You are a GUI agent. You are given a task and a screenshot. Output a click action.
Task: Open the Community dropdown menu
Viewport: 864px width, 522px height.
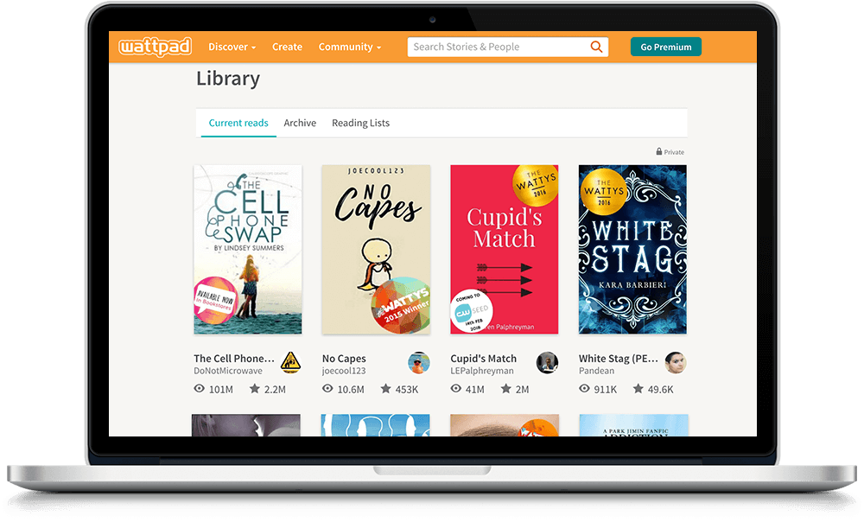pos(350,47)
